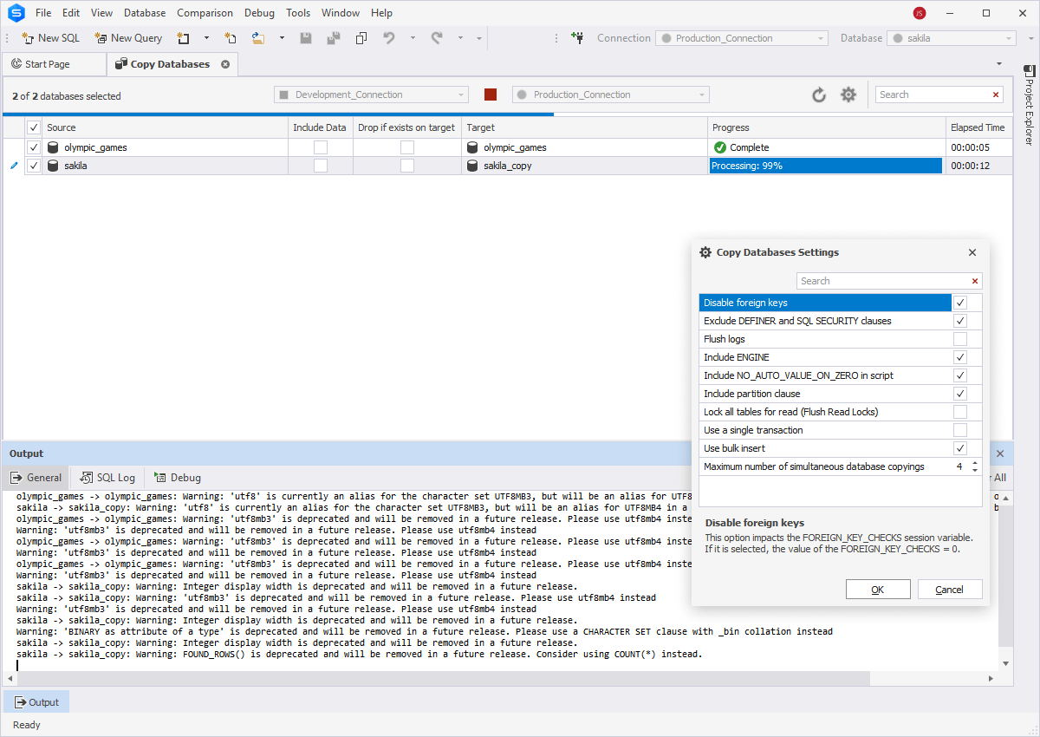This screenshot has height=737, width=1040.
Task: Cancel the Copy Databases Settings dialog
Action: tap(950, 589)
